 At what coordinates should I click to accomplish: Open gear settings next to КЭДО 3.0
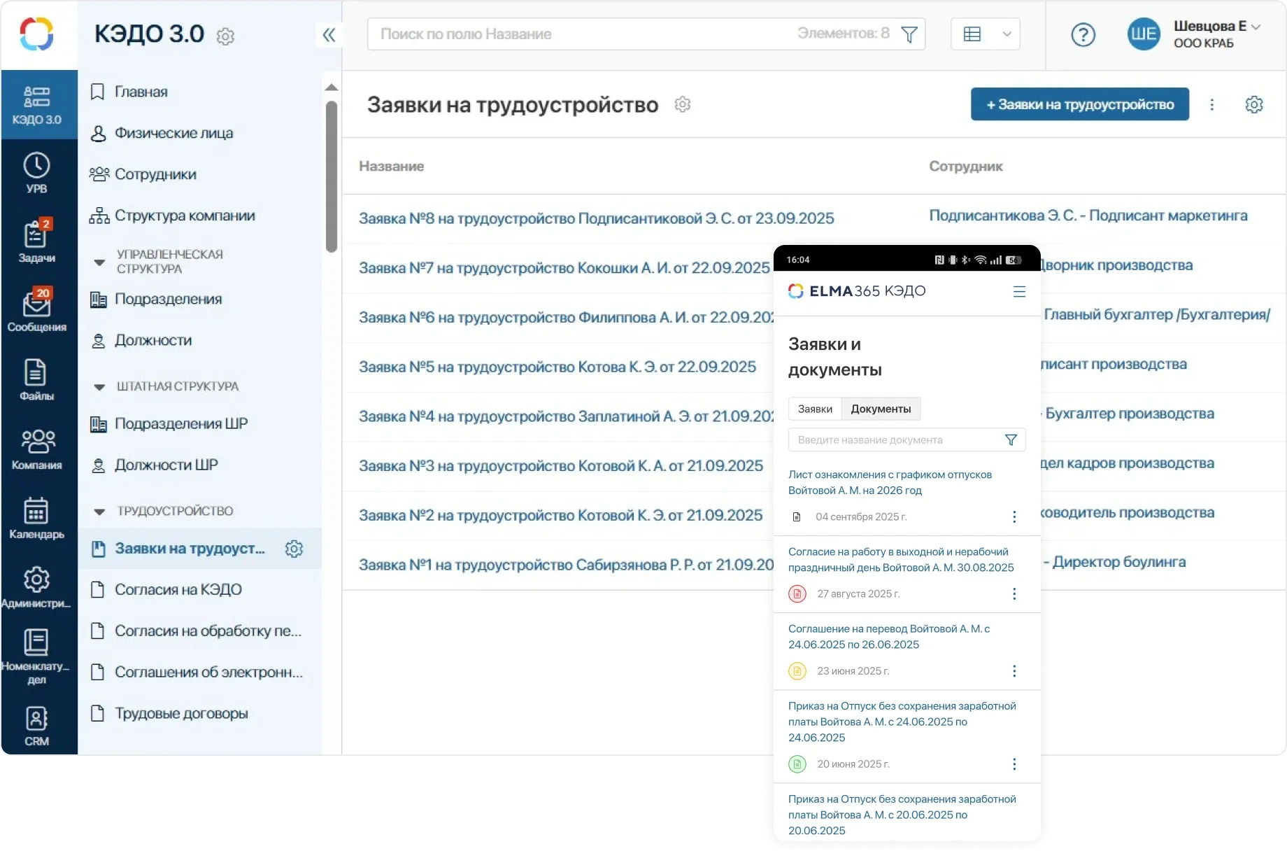click(x=225, y=36)
